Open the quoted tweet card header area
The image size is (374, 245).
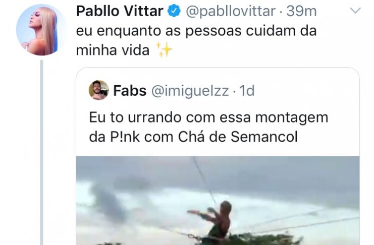coord(218,91)
